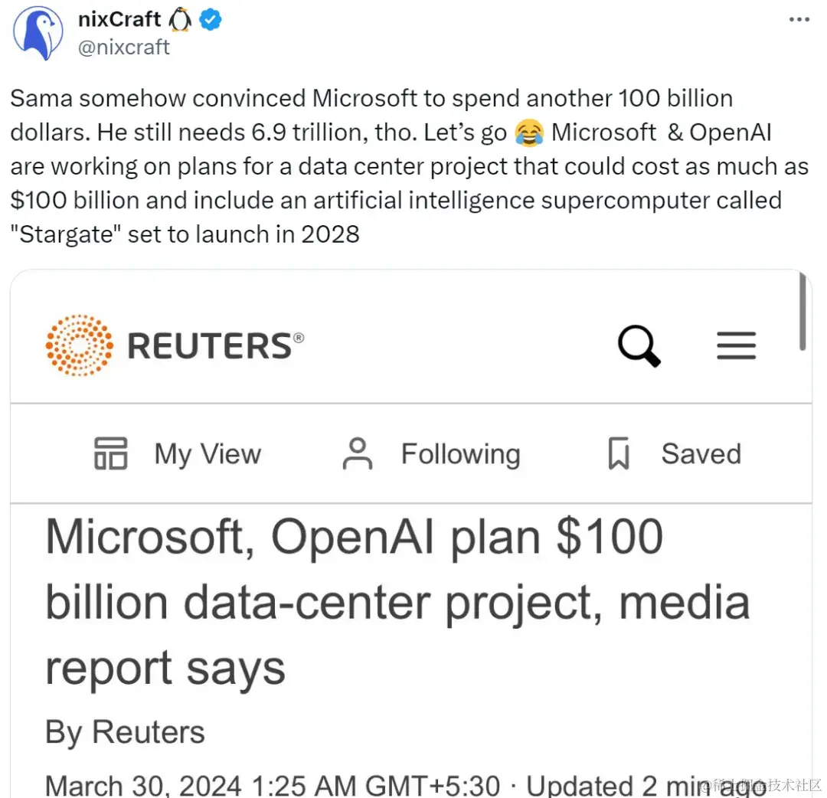The width and height of the screenshot is (827, 798).
Task: Click the laughing emoji in the tweet
Action: pyautogui.click(x=528, y=133)
